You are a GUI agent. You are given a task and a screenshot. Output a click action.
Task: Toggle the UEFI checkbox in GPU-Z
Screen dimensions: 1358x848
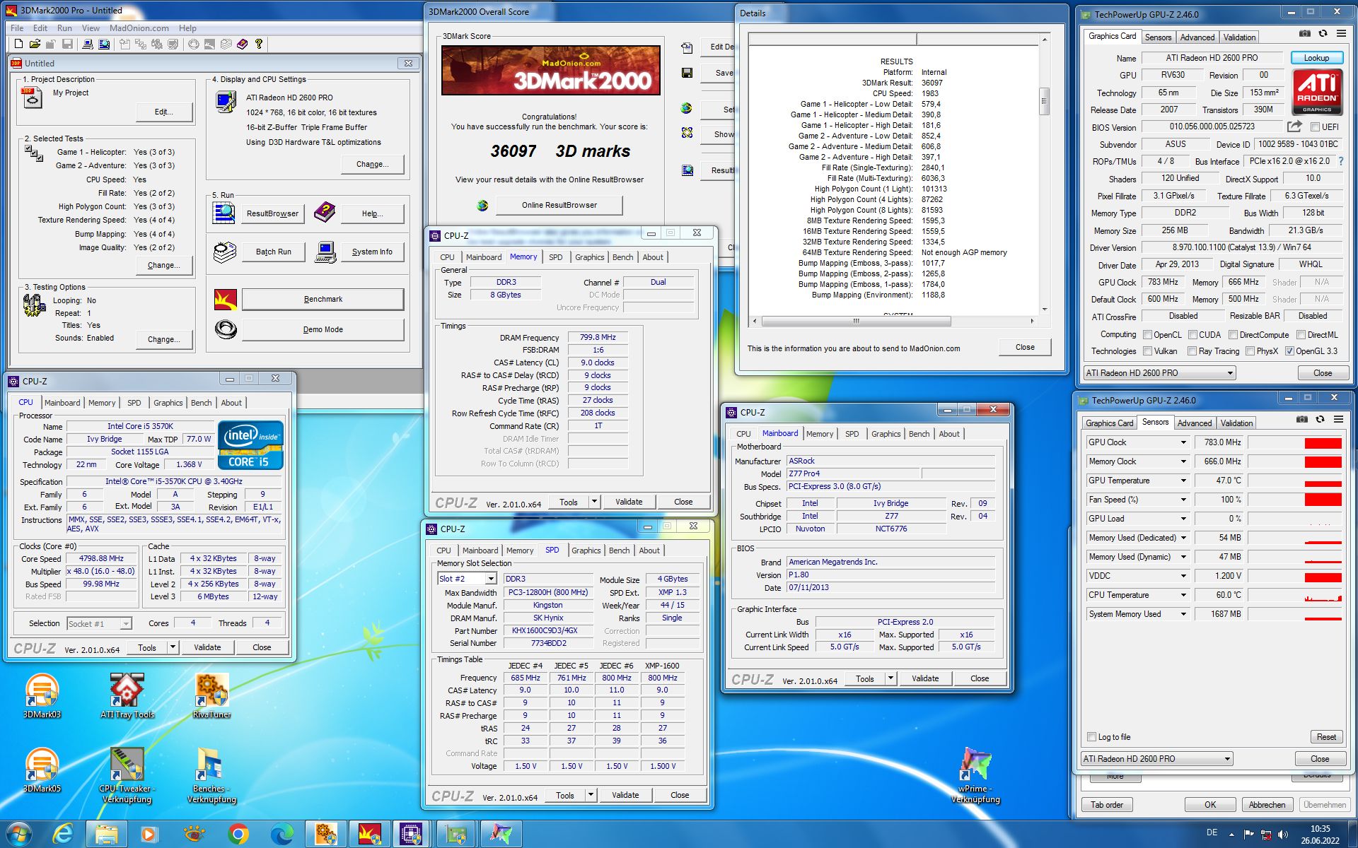pos(1315,127)
